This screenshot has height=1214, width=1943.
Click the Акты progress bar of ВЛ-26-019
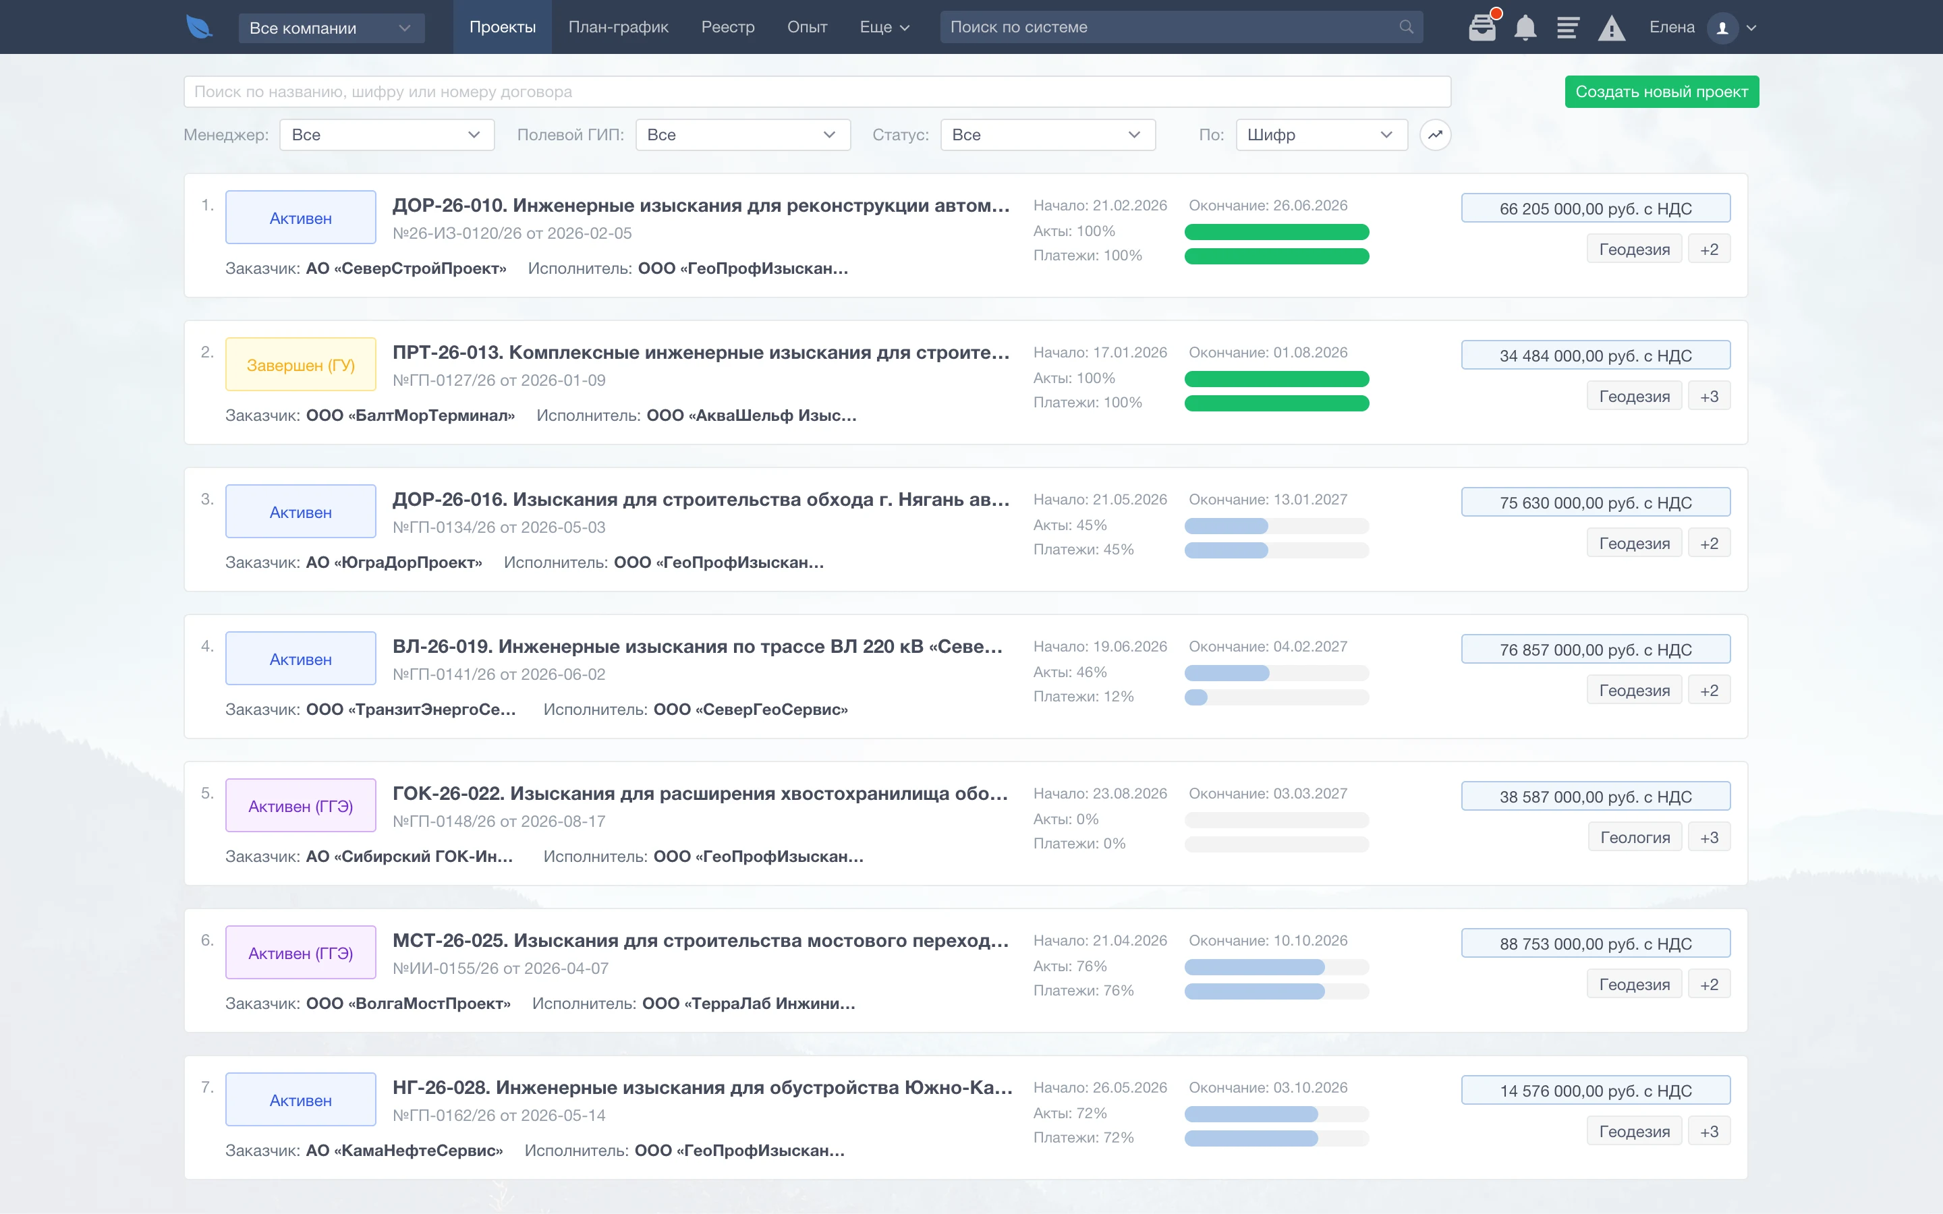(1276, 673)
